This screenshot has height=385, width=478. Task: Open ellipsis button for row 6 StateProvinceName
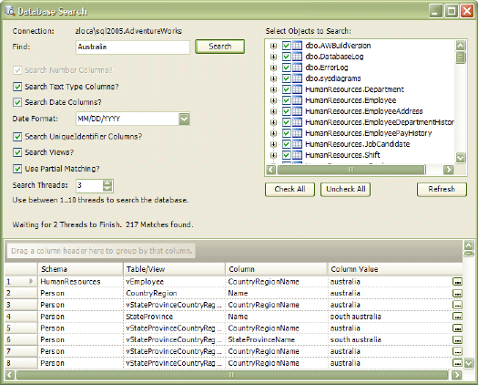pos(457,339)
